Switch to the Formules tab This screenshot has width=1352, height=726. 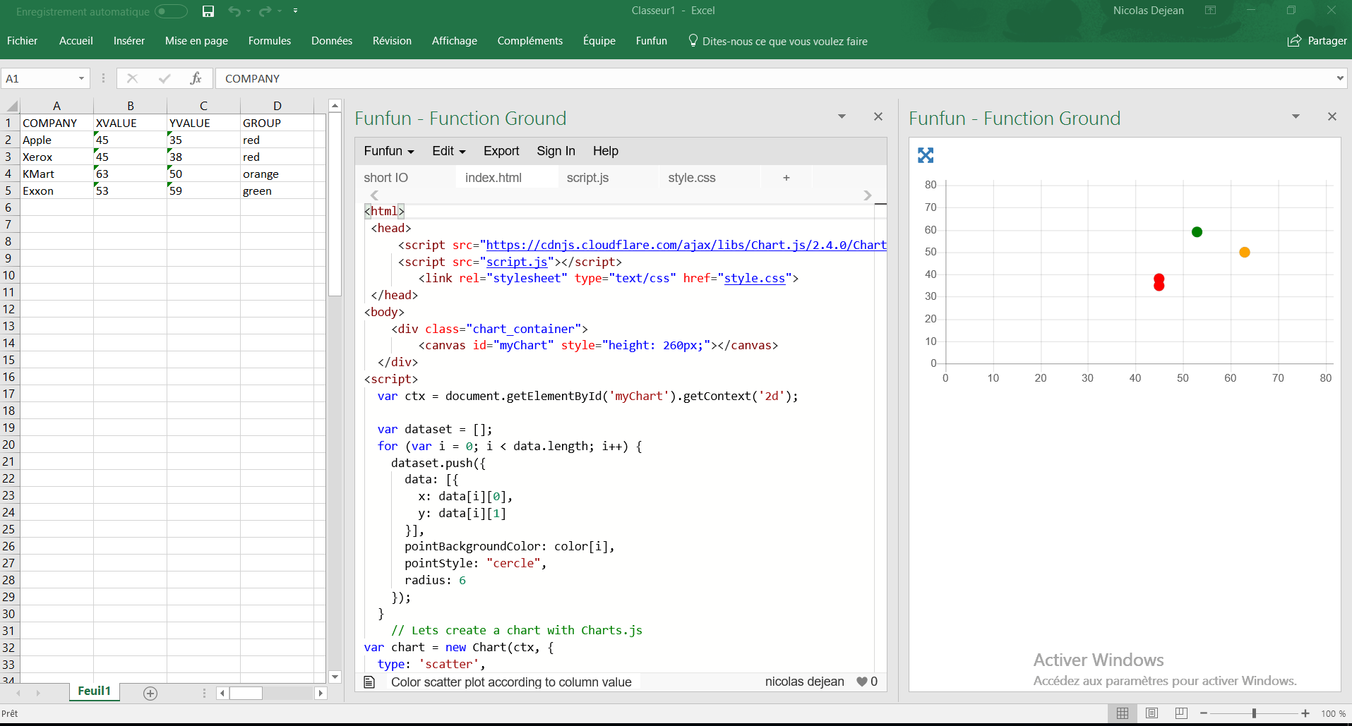pyautogui.click(x=270, y=41)
